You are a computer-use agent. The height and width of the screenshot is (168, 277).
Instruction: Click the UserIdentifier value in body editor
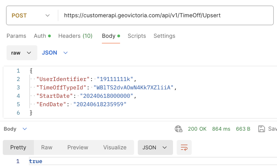[x=115, y=79]
